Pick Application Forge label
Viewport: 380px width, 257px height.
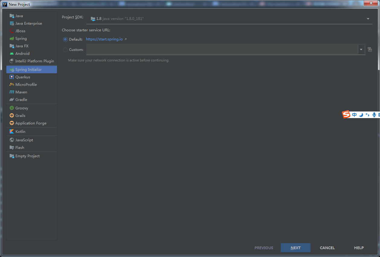pyautogui.click(x=31, y=123)
